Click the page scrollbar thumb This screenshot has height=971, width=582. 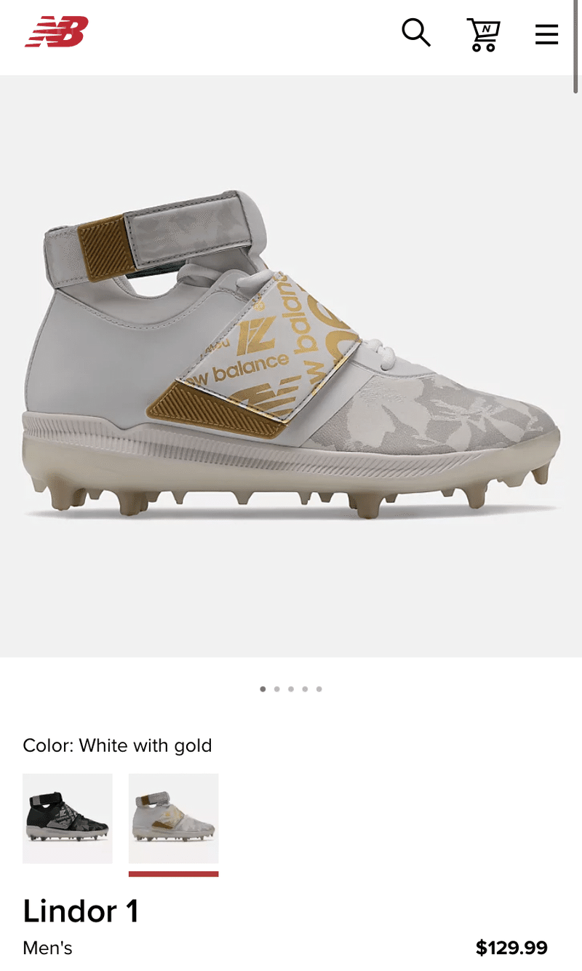577,46
